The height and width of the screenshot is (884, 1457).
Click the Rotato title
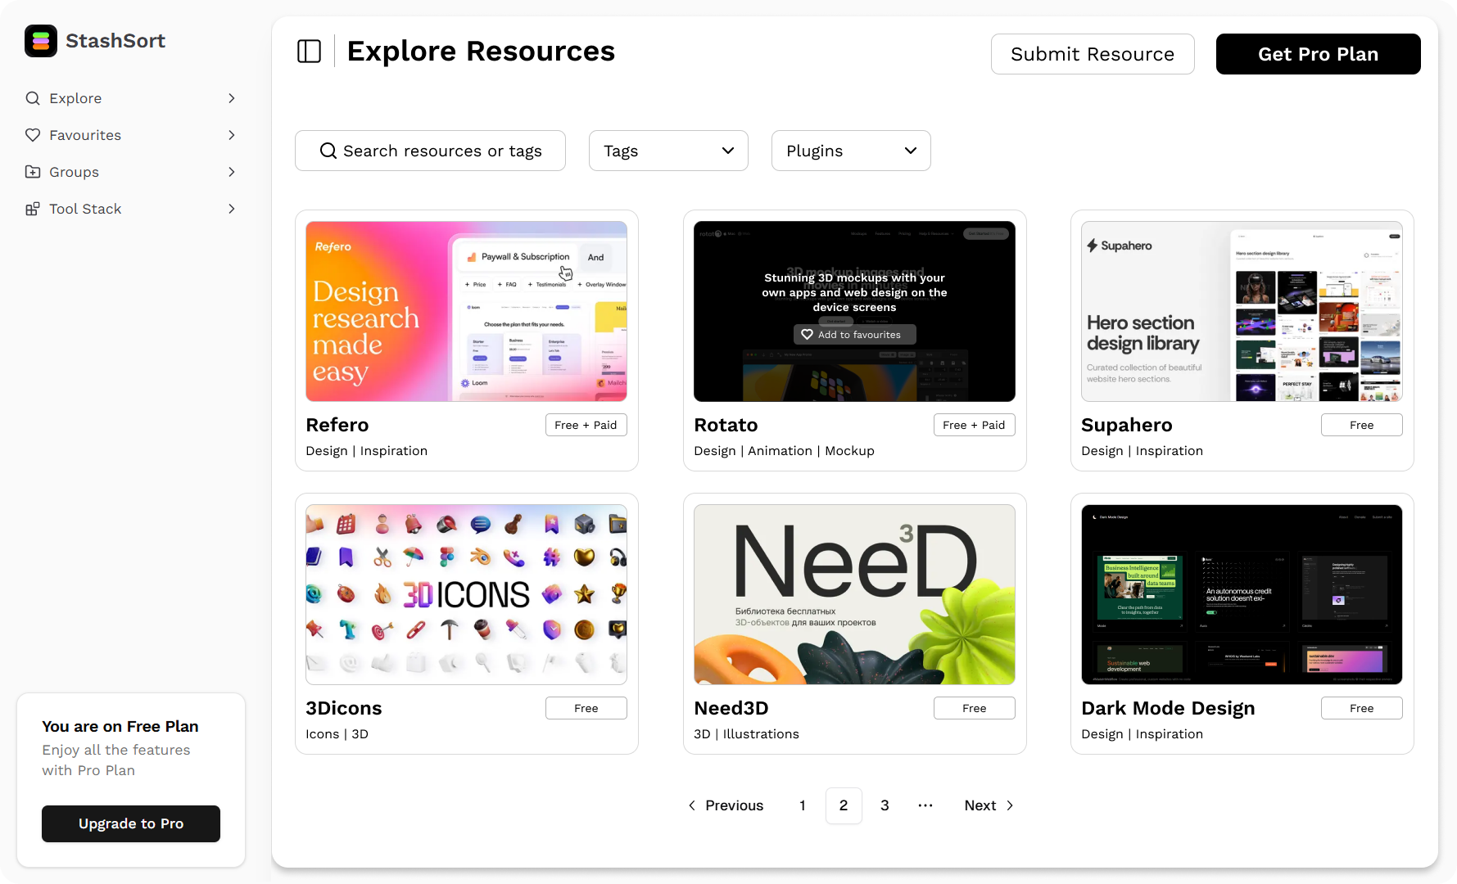click(726, 425)
